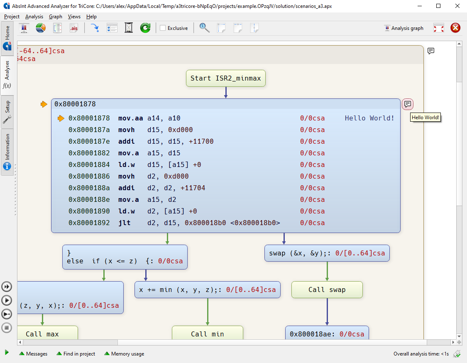
Task: Click the round stop button
Action: tap(7, 328)
